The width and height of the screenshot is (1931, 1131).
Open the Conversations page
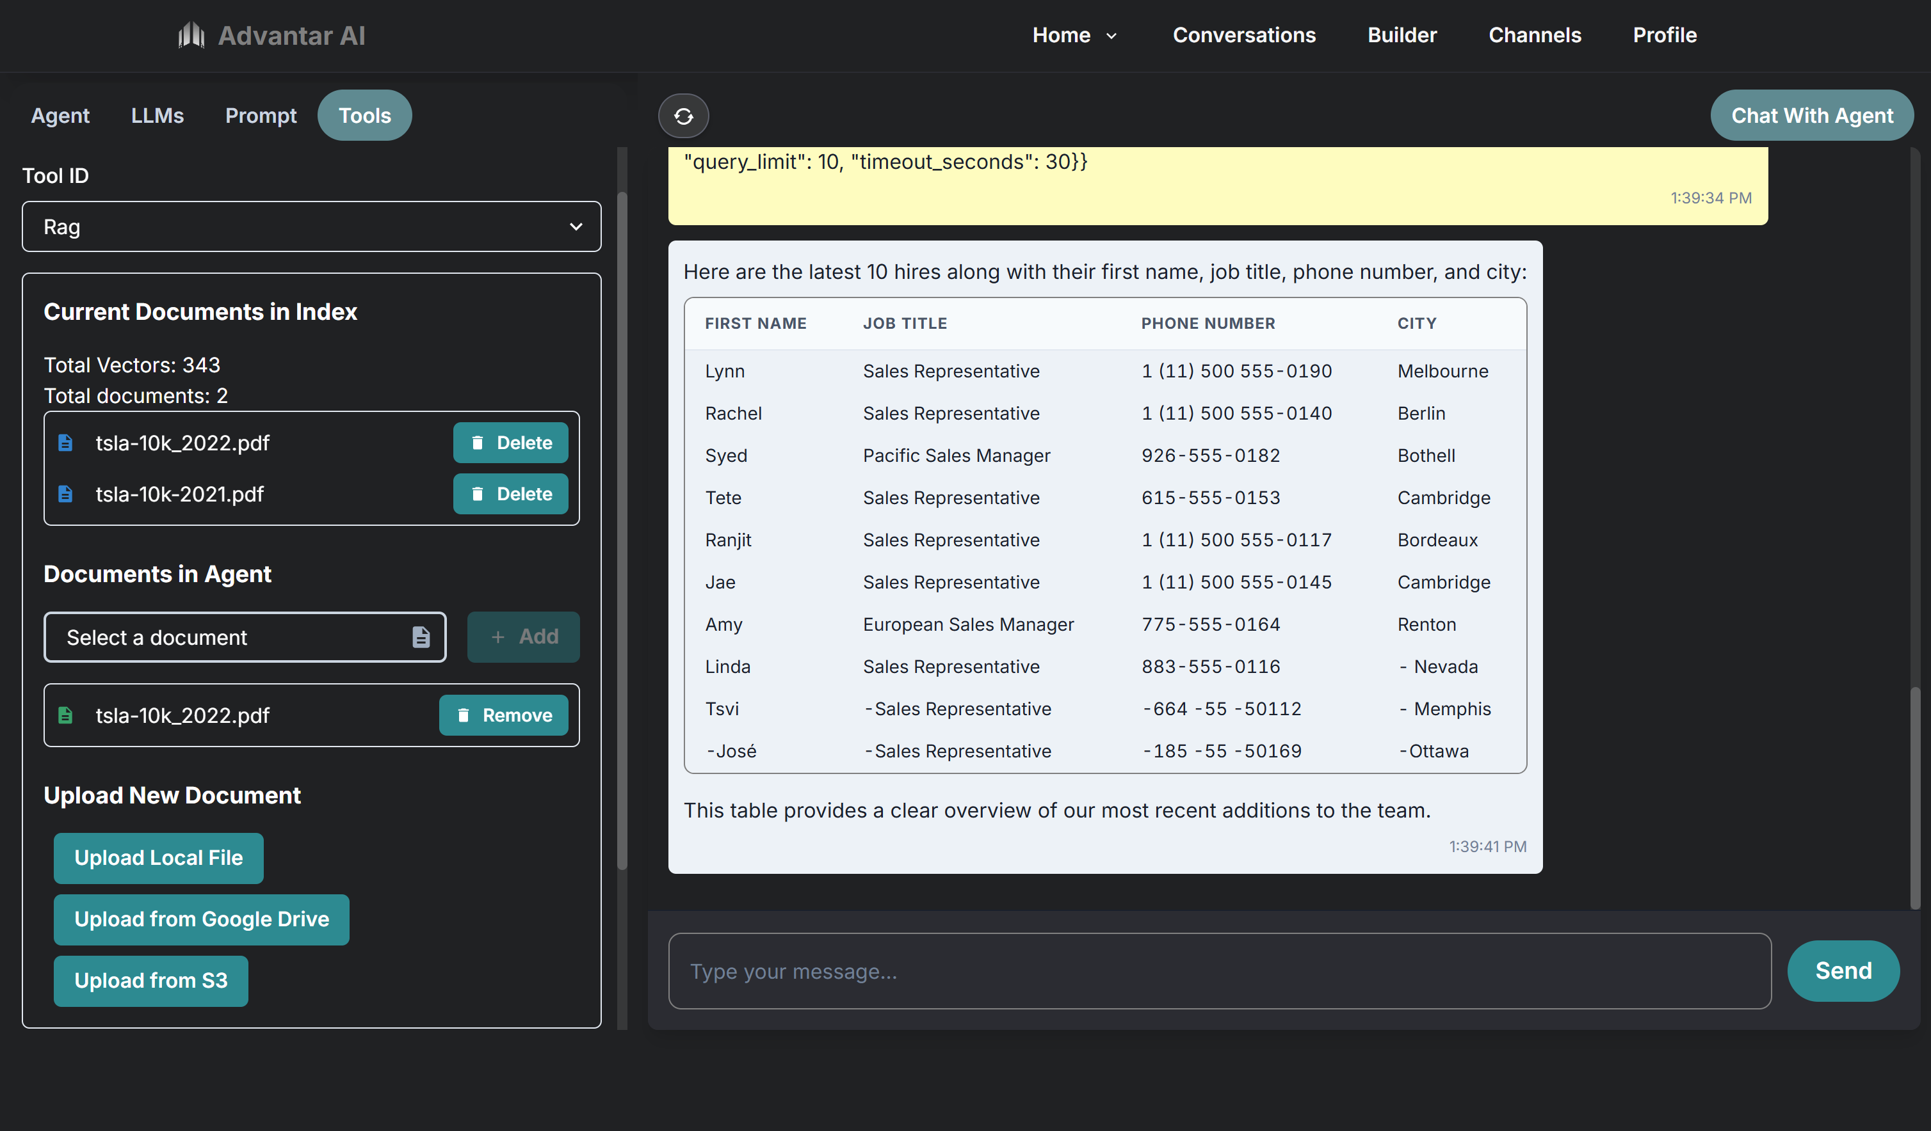click(1243, 35)
